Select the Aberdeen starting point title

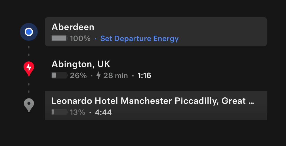[x=73, y=27]
